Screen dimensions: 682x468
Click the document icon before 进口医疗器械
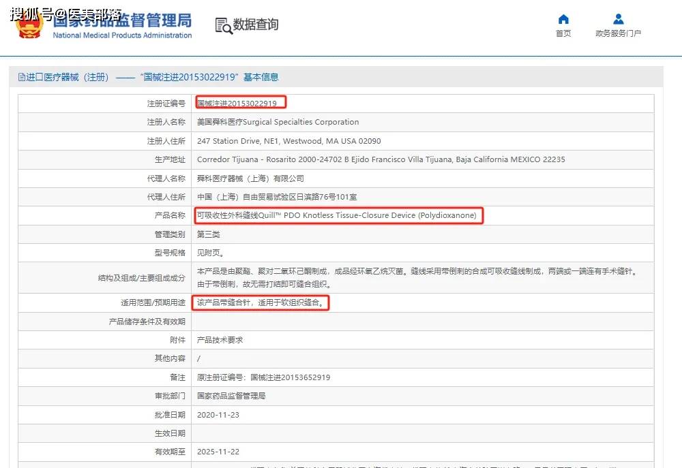(21, 78)
